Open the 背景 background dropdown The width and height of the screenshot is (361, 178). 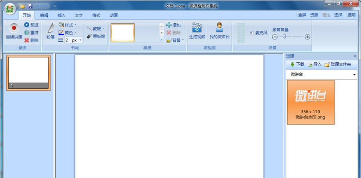point(175,40)
